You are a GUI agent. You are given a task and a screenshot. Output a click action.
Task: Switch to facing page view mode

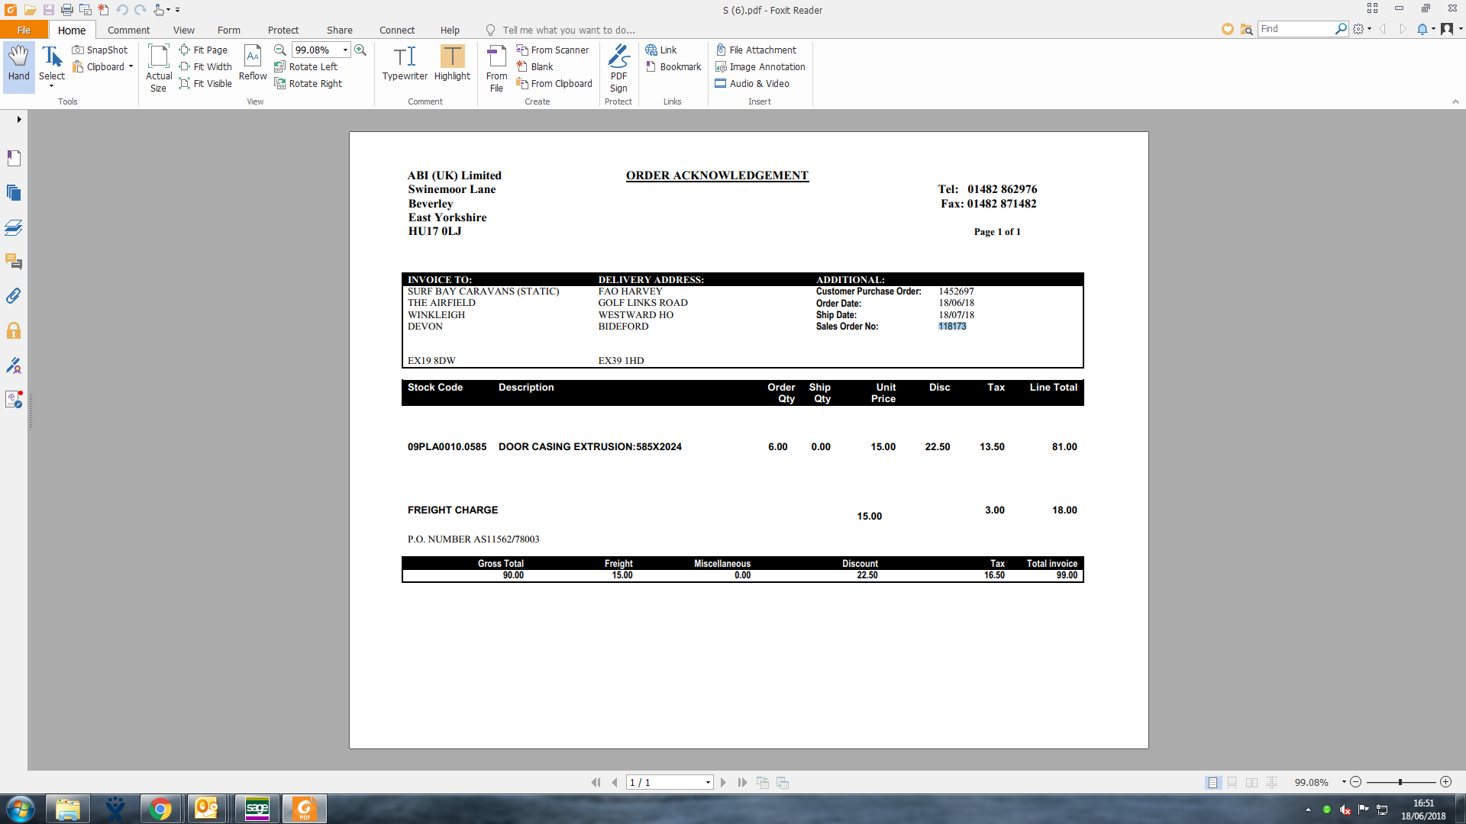1251,783
